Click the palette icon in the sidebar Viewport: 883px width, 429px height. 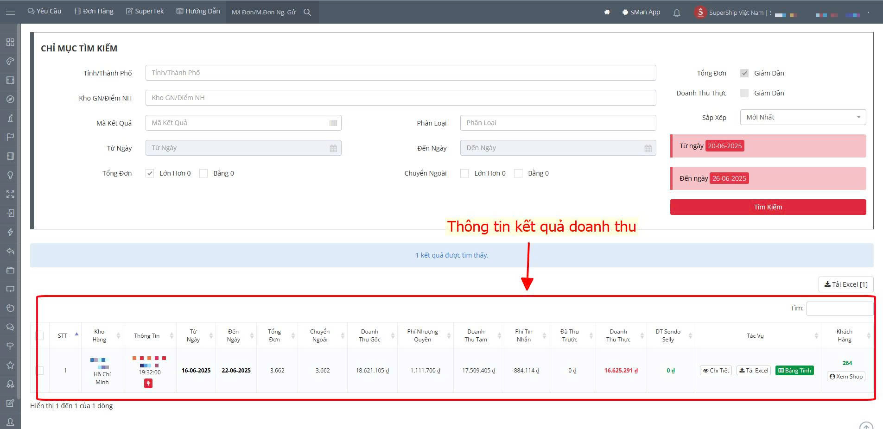tap(10, 61)
